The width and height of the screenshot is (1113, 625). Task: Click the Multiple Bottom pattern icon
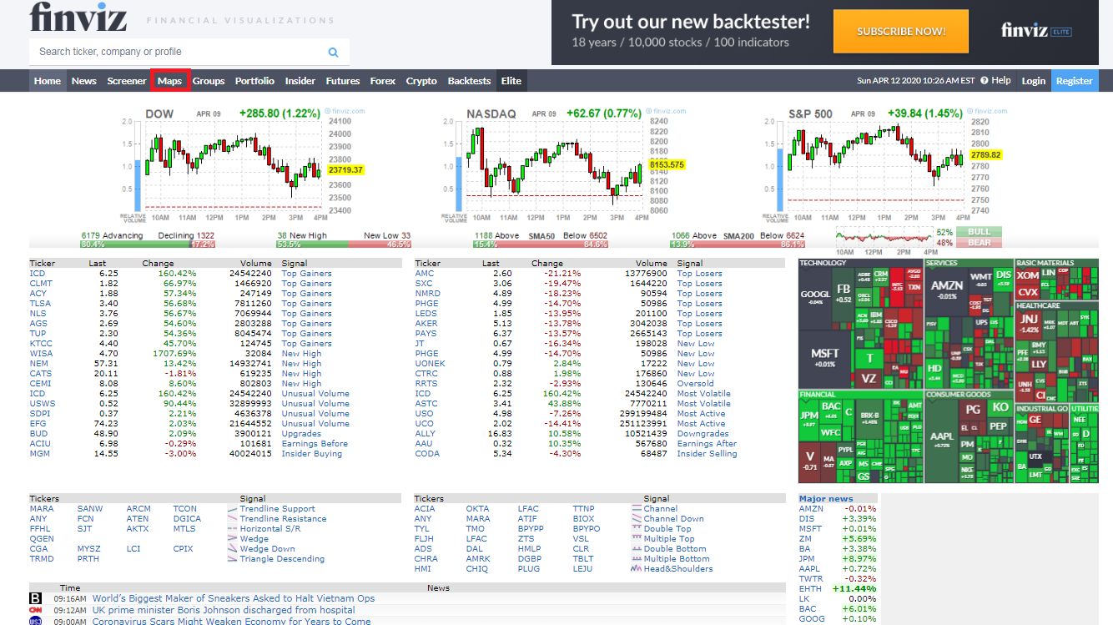coord(637,559)
